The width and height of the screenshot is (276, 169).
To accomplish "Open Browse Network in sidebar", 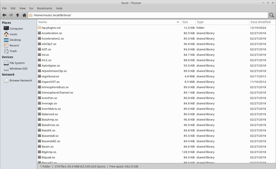I will pos(20,80).
